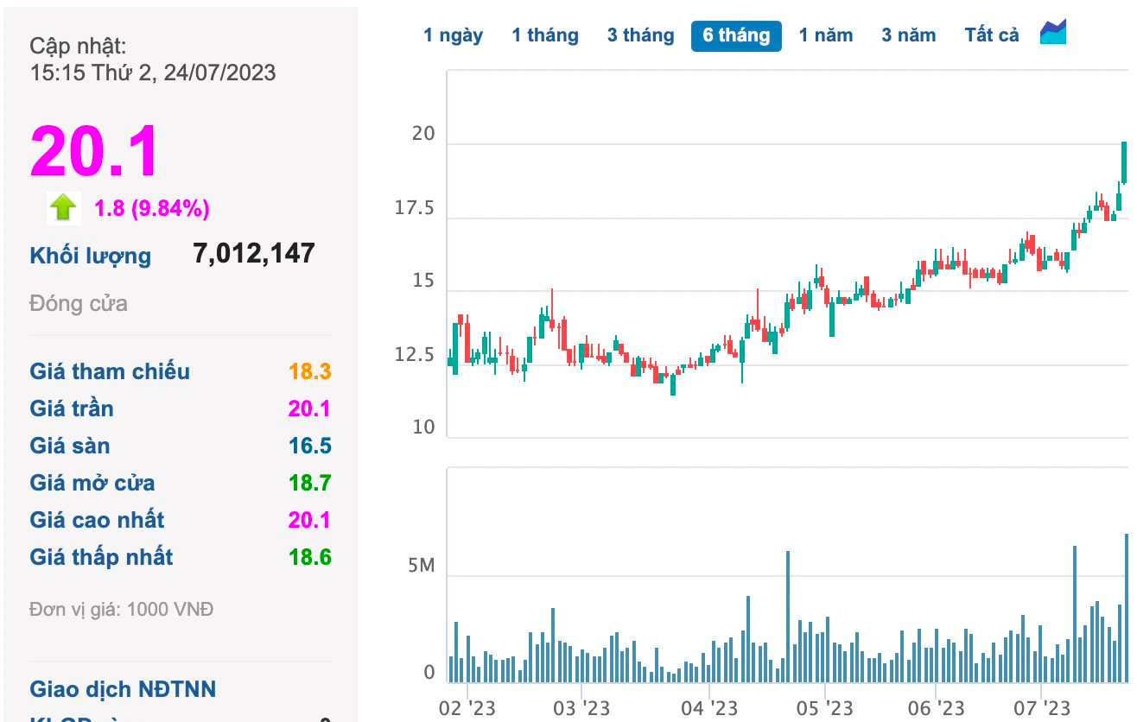The width and height of the screenshot is (1137, 722).
Task: Click the tallest volume bar at chart's right edge
Action: tap(1126, 608)
